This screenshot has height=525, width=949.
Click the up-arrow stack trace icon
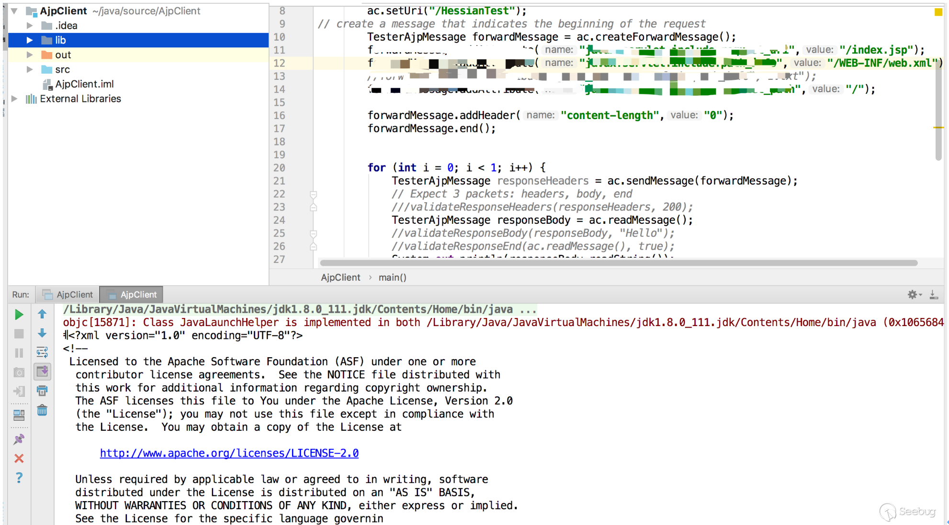[42, 314]
